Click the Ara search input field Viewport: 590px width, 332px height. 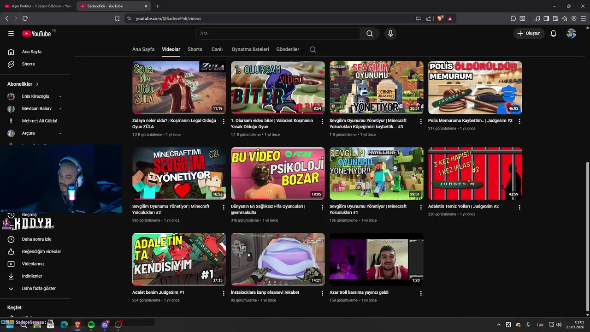[x=277, y=33]
